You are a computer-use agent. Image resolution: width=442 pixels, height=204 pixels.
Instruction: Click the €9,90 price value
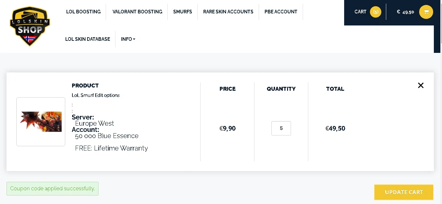pos(227,128)
